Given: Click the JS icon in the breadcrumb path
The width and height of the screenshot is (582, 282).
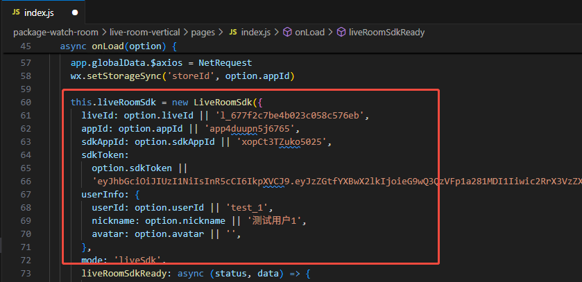Looking at the screenshot, I should [x=233, y=32].
